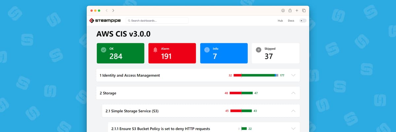Viewport: 396px width, 132px height.
Task: Click the 2 Storage status bar
Action: [x=241, y=93]
